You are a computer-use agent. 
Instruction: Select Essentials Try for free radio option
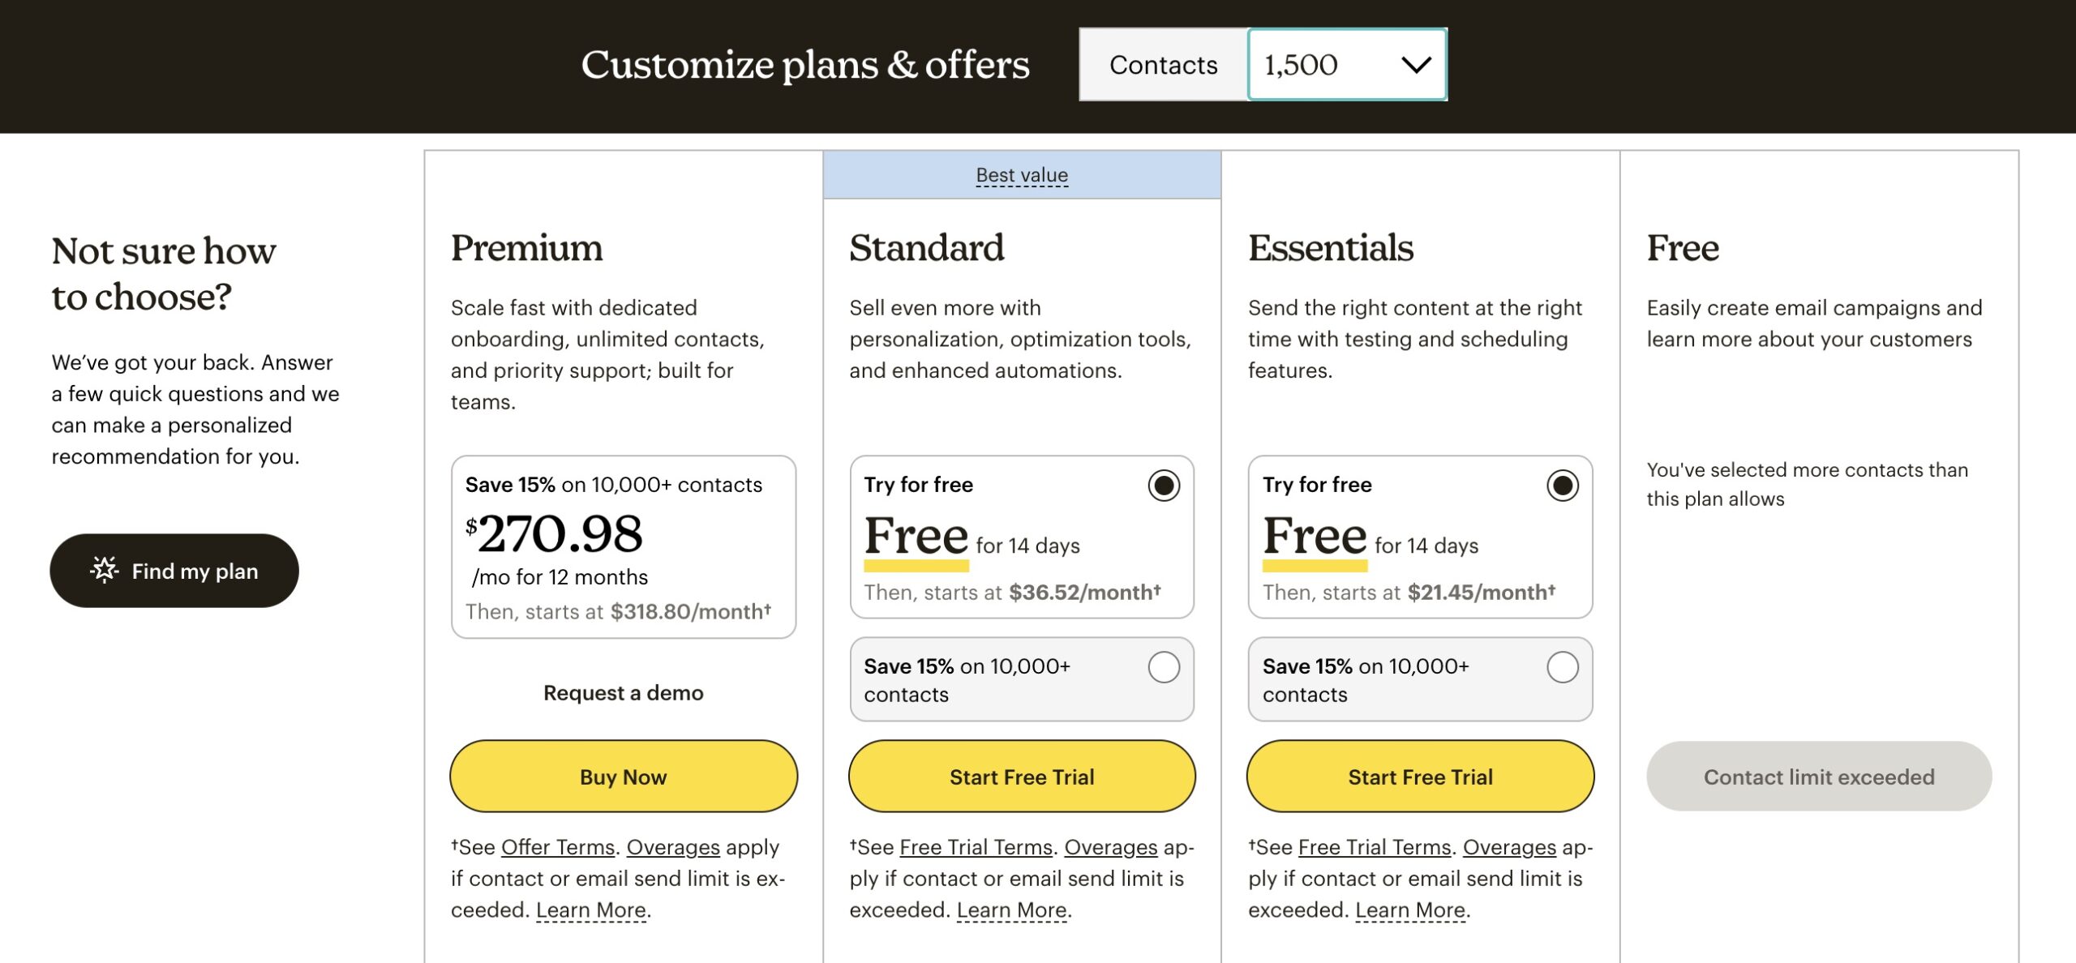click(x=1562, y=486)
